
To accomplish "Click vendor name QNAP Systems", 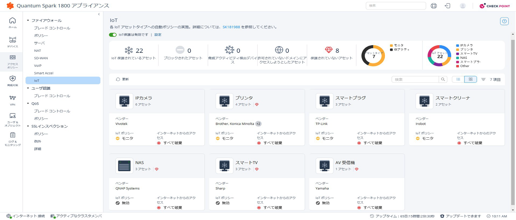I will (x=128, y=189).
